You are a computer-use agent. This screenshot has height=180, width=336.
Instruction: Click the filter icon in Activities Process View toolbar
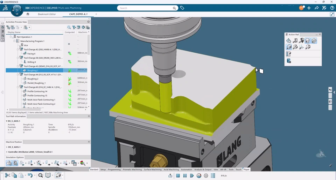(x=74, y=27)
